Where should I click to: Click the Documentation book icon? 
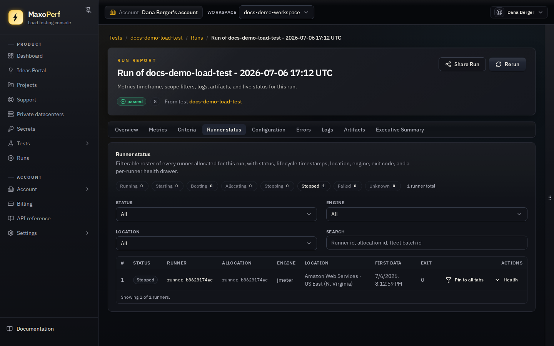[10, 329]
